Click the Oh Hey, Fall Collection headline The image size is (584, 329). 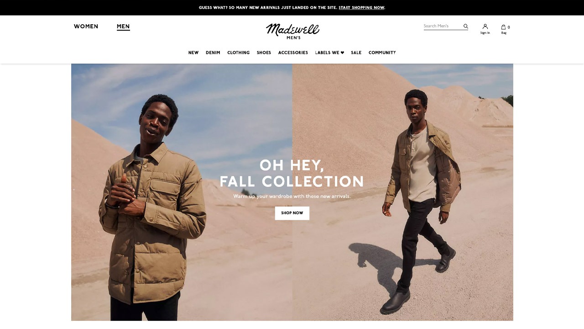292,173
